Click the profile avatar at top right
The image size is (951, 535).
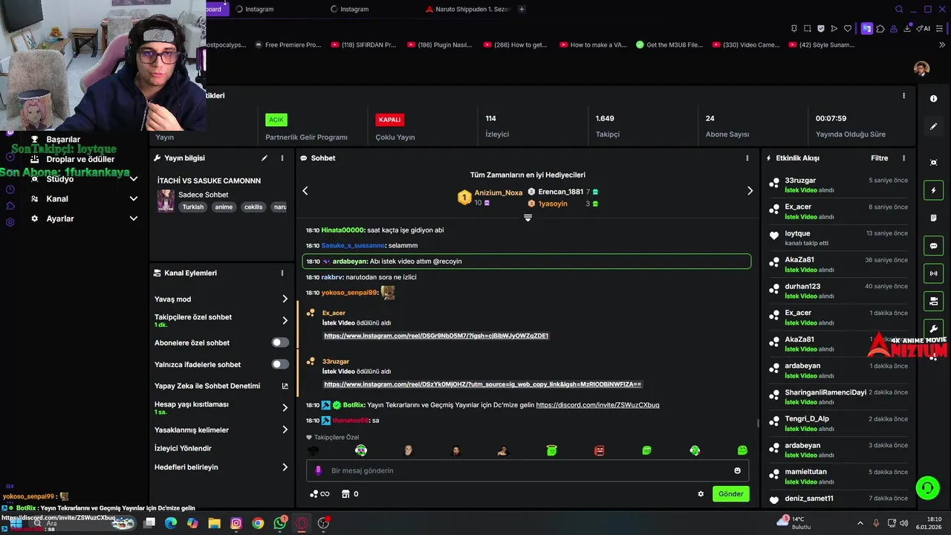[x=922, y=68]
